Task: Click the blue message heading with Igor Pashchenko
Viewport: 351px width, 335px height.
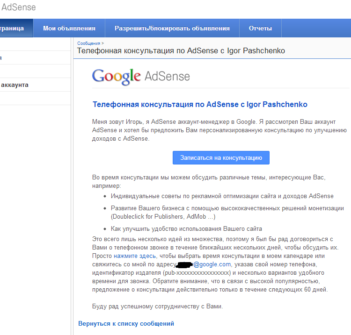Action: (x=200, y=104)
